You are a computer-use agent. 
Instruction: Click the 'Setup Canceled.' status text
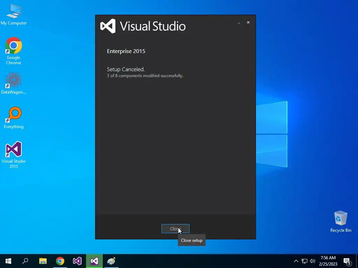point(126,69)
